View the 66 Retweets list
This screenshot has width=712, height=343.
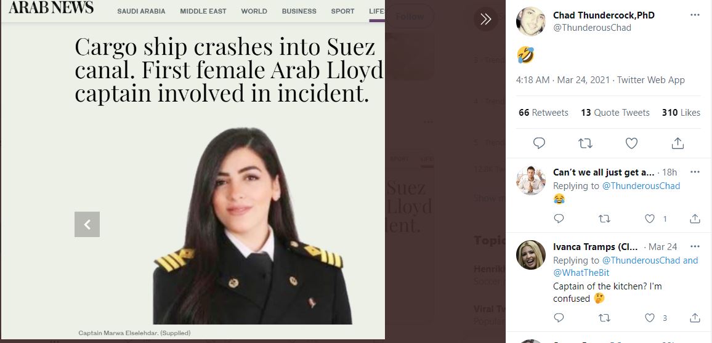click(543, 113)
